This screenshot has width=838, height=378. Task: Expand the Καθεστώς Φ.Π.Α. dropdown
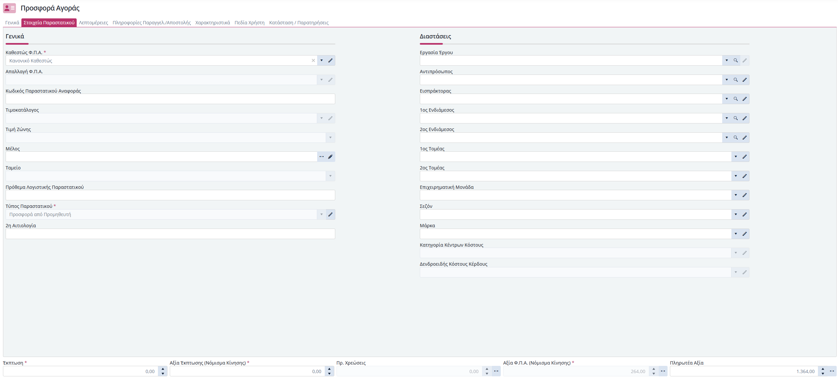click(x=321, y=60)
